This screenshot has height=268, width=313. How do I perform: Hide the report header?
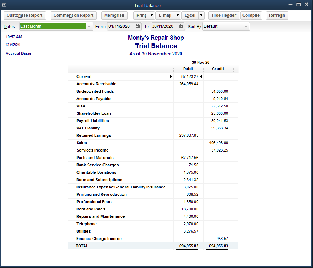coord(224,15)
